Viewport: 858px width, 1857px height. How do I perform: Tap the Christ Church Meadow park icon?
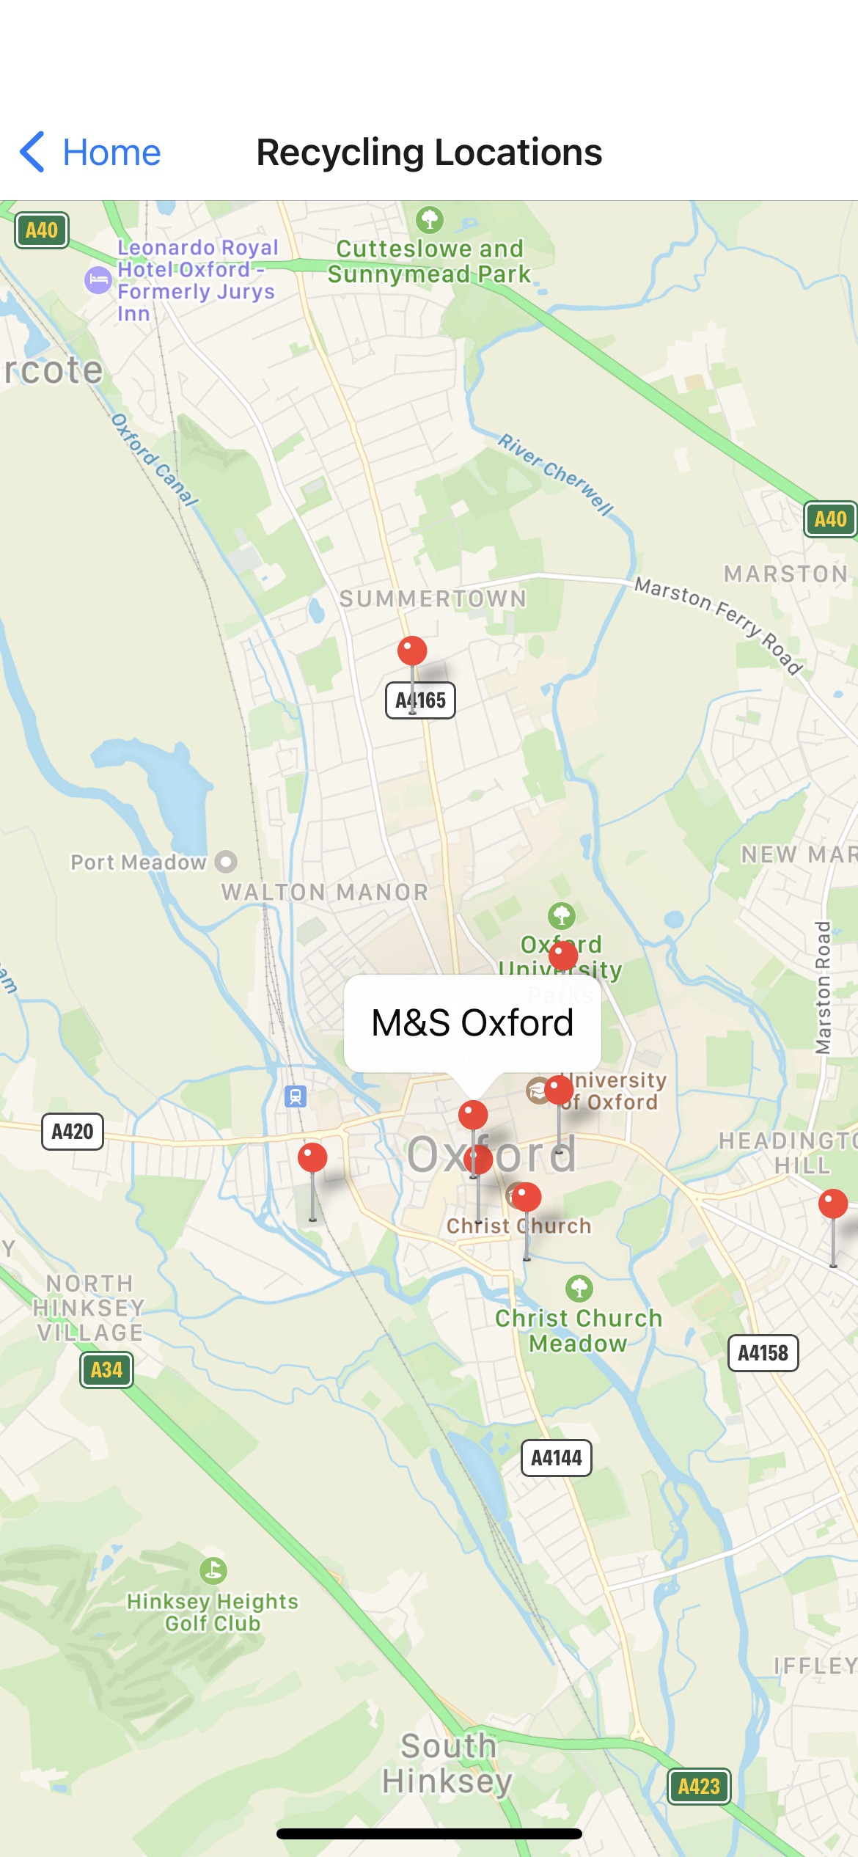(579, 1288)
